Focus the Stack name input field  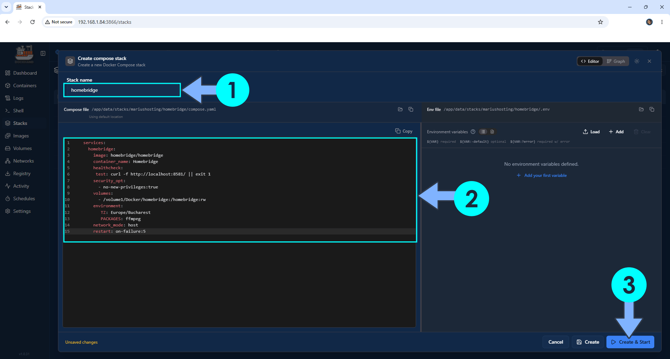tap(122, 90)
